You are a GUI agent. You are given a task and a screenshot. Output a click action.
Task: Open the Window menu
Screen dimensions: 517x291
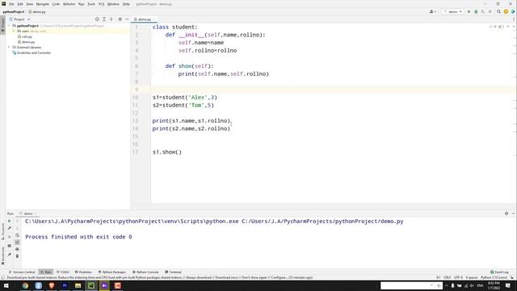(113, 4)
